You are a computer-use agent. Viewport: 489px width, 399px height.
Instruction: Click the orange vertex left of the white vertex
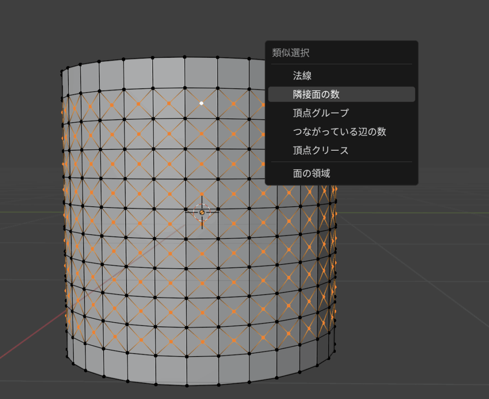[x=169, y=103]
